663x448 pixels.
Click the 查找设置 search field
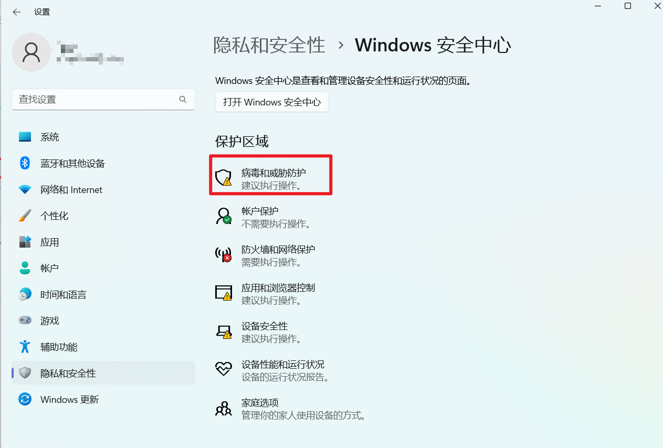(x=103, y=99)
